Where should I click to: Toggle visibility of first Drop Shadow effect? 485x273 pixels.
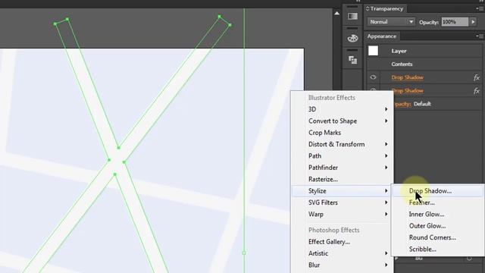click(373, 77)
